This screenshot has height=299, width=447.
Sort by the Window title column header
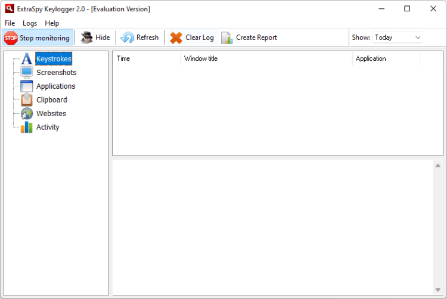pos(266,58)
